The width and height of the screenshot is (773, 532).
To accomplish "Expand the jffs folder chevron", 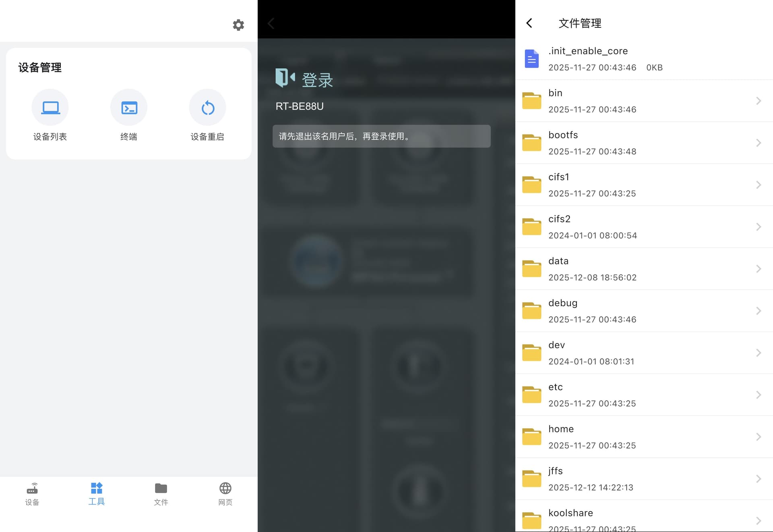I will click(x=758, y=479).
